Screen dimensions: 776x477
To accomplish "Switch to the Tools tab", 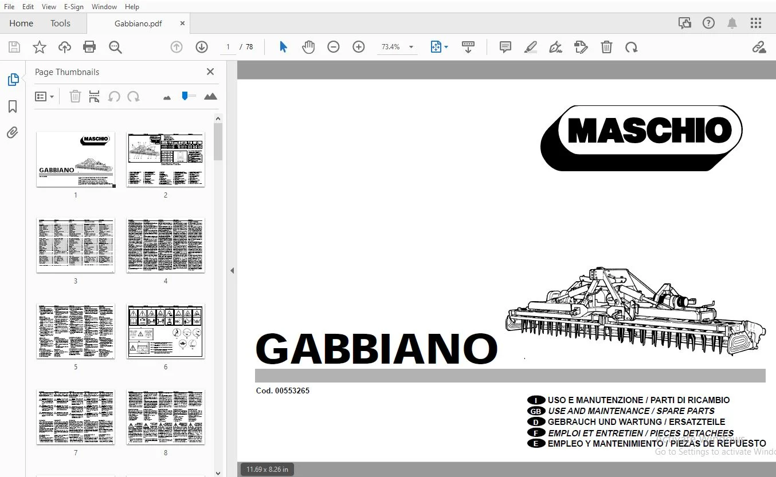I will tap(60, 23).
